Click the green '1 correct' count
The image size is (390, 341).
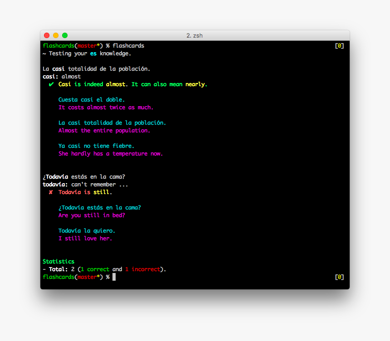pos(95,269)
